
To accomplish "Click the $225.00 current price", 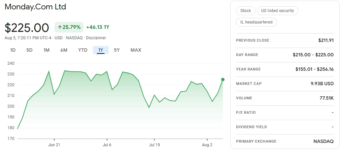I will pos(27,28).
